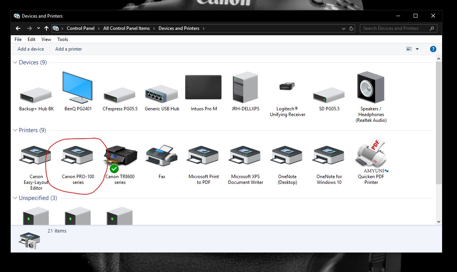Open the View menu

[46, 39]
